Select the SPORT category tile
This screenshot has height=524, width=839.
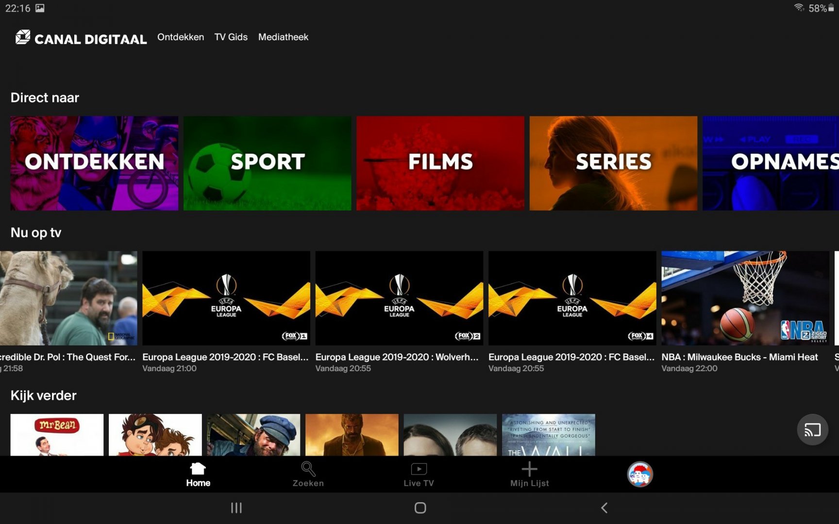click(267, 163)
